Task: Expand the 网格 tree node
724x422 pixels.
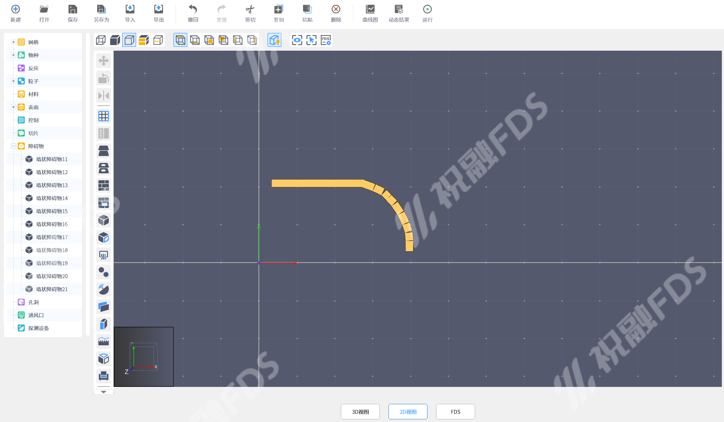Action: pyautogui.click(x=13, y=42)
